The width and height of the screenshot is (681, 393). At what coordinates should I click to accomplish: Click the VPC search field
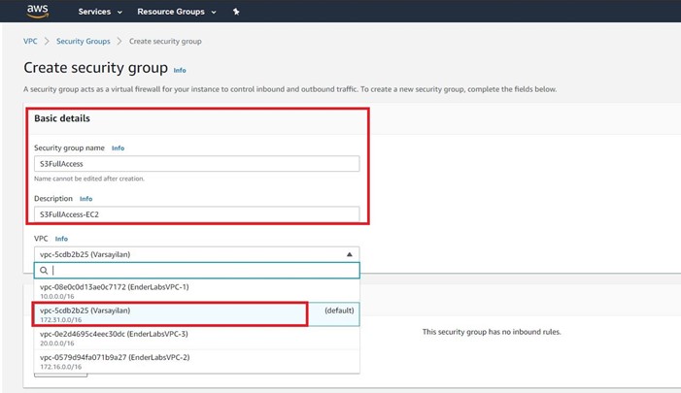tap(197, 270)
